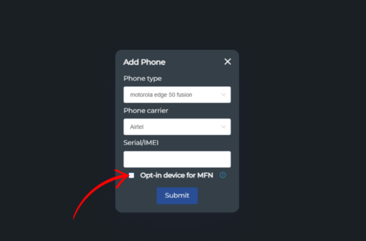Click the chevron beside Airtel
The height and width of the screenshot is (241, 366).
coord(224,127)
